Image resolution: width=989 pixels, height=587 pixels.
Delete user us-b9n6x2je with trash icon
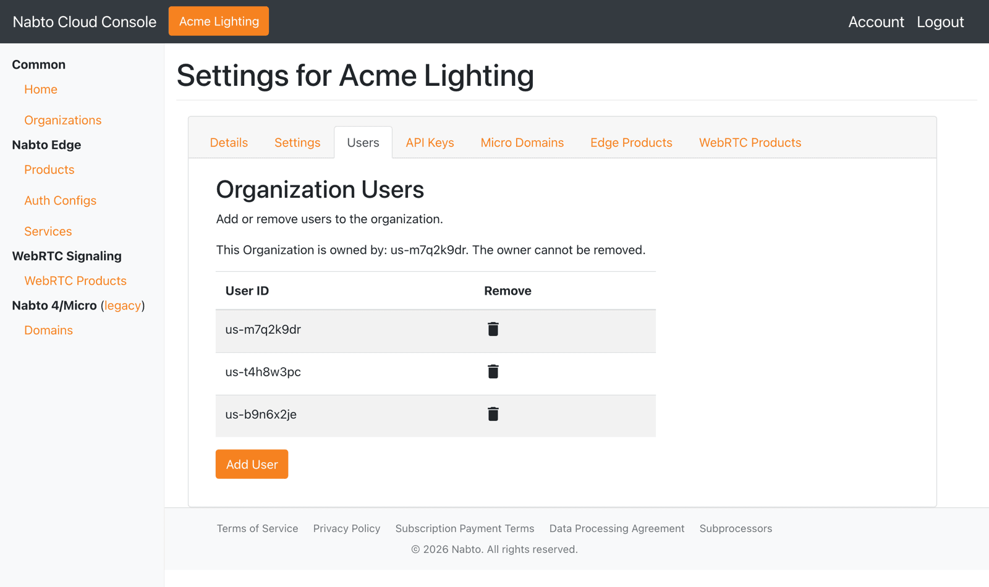click(493, 414)
